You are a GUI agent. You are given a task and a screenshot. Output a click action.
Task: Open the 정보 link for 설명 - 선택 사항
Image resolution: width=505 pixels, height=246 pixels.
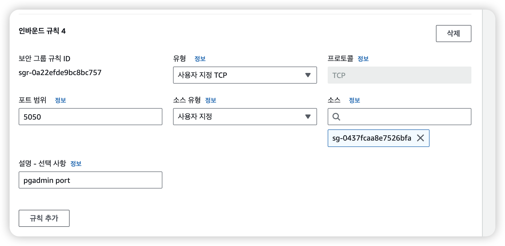pyautogui.click(x=76, y=164)
